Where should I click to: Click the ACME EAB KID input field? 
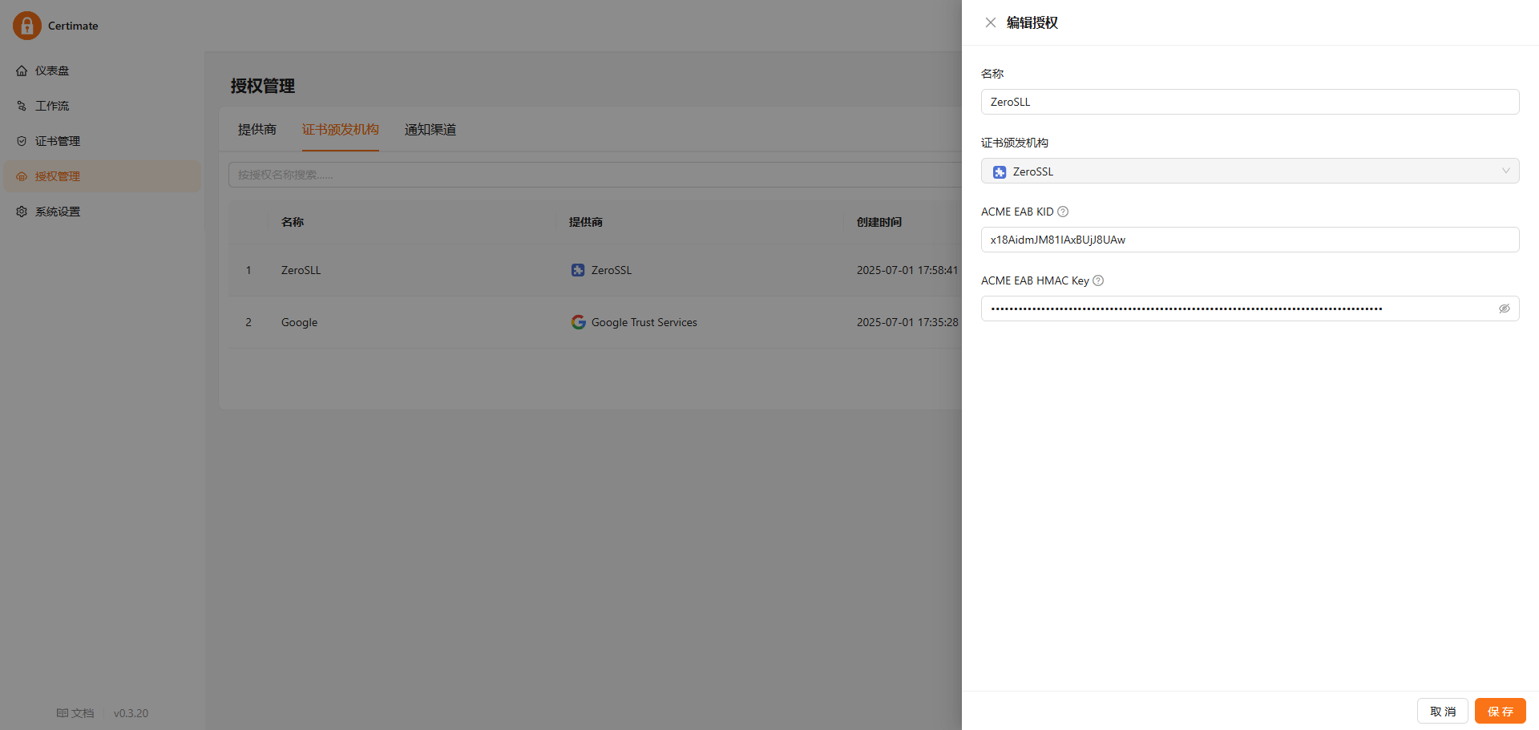(1250, 240)
